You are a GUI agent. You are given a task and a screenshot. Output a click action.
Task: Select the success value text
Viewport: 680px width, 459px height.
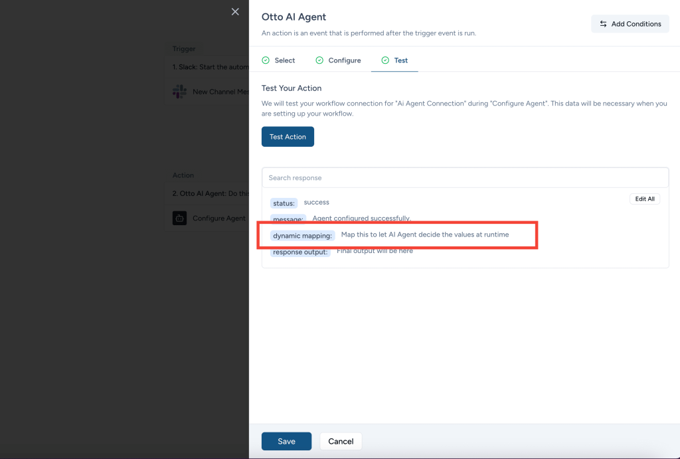[317, 202]
